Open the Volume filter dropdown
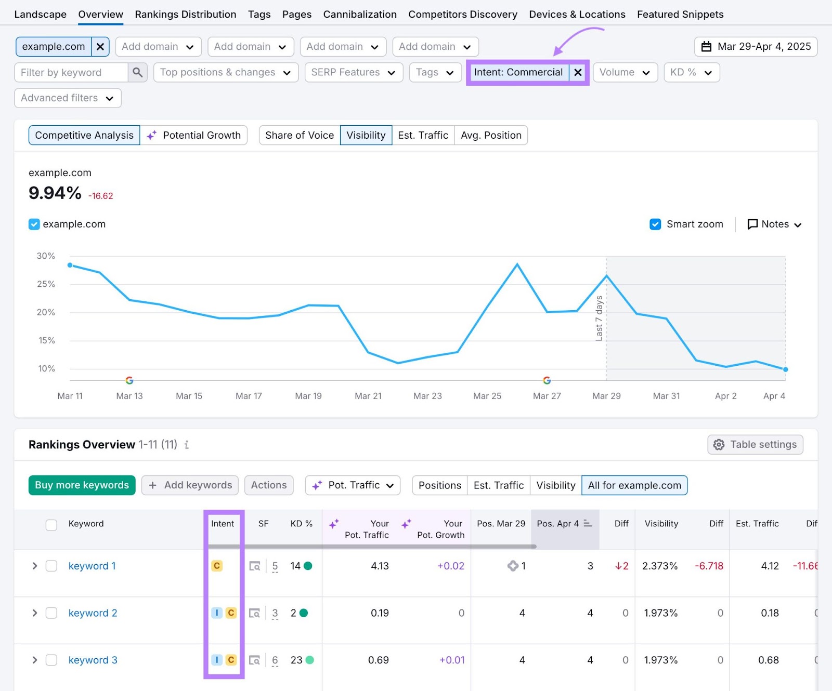The height and width of the screenshot is (691, 832). coord(625,72)
